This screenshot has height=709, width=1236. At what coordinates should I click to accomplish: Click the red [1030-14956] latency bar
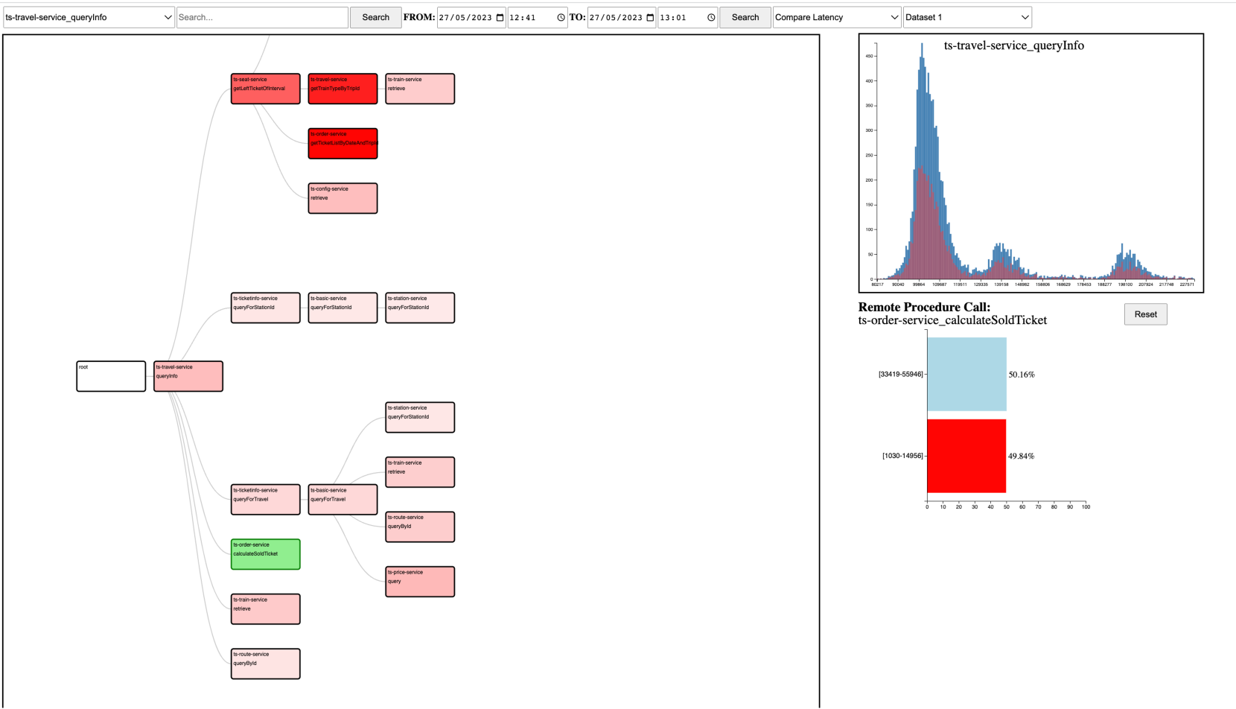(966, 456)
